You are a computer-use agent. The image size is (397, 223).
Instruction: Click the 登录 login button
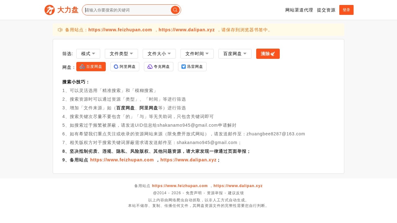click(346, 10)
